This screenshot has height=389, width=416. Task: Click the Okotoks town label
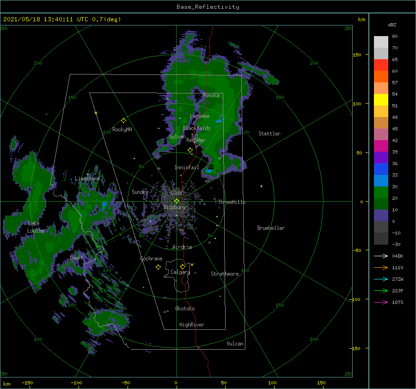click(x=185, y=309)
